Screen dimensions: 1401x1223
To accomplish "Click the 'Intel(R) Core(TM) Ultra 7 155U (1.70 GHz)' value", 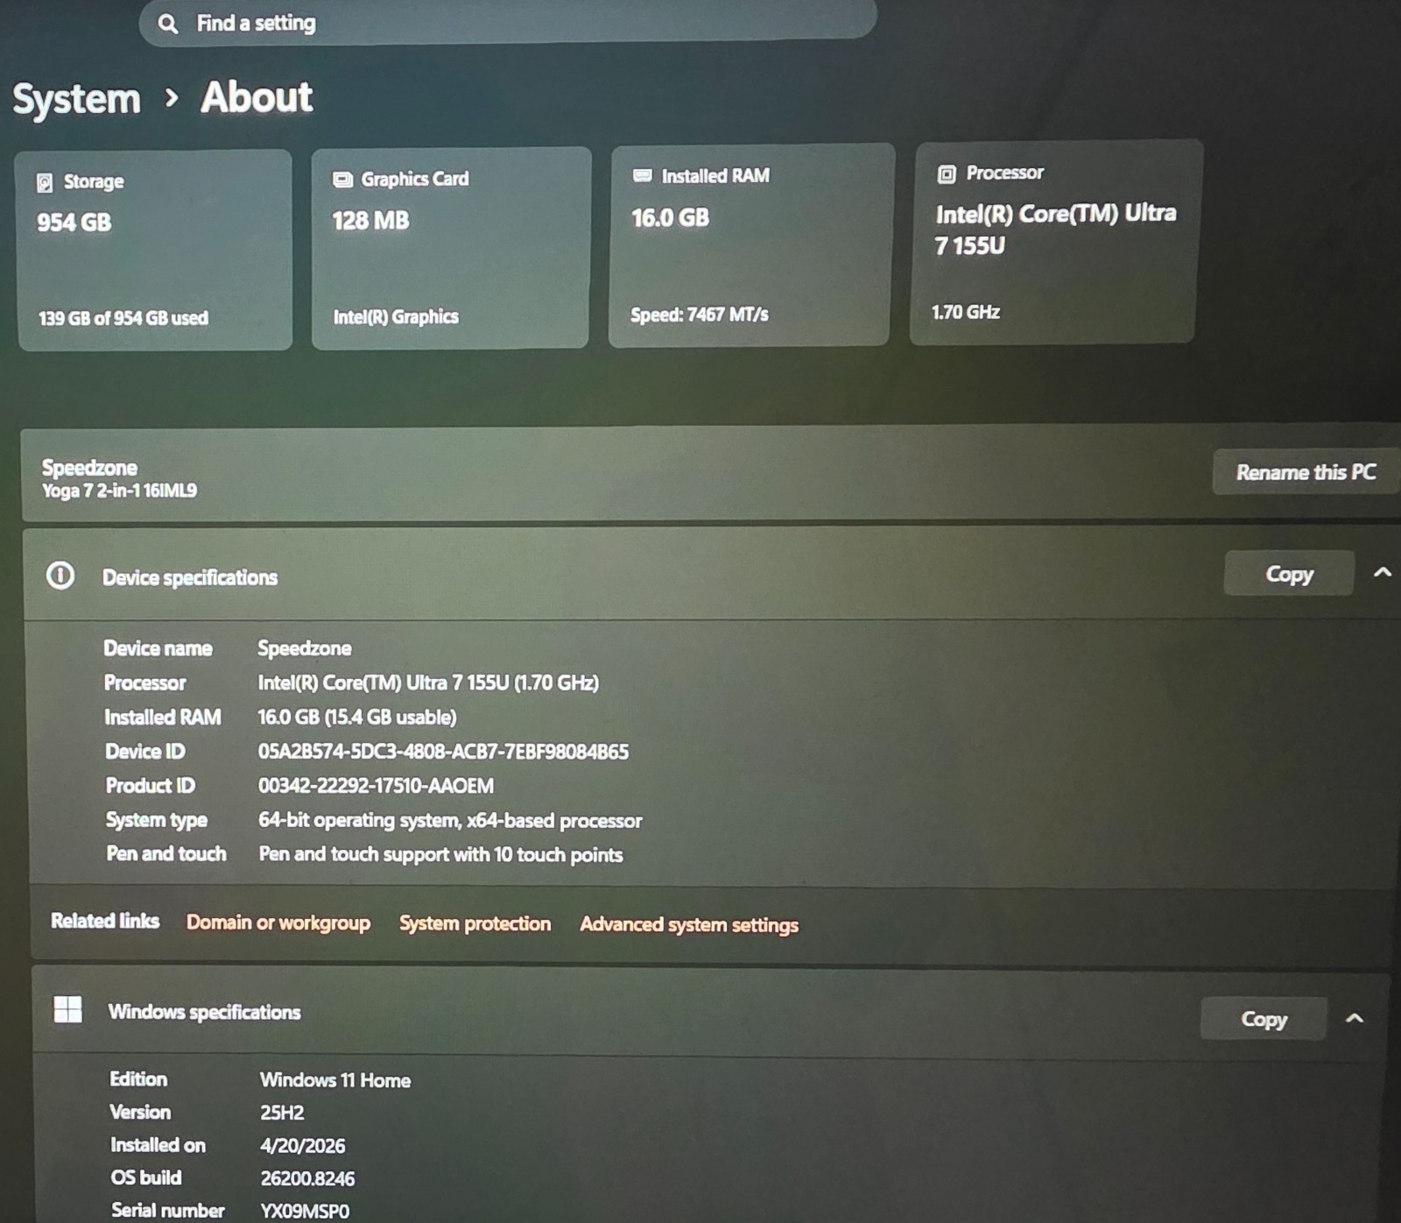I will 428,682.
